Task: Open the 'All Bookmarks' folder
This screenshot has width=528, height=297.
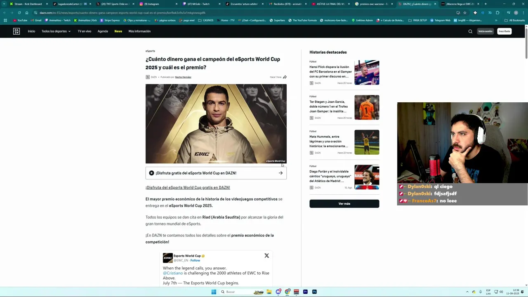Action: pos(515,20)
